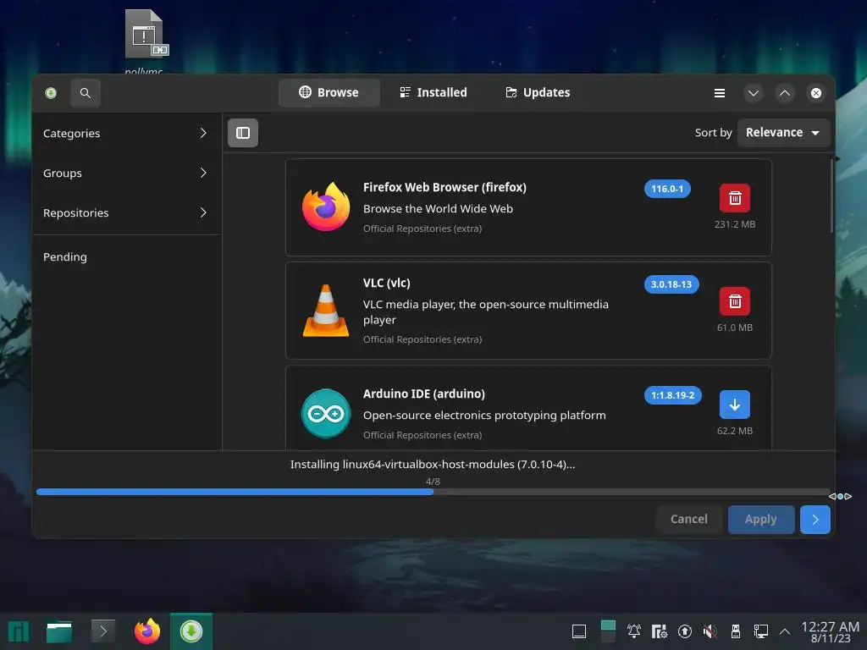This screenshot has height=650, width=867.
Task: Open the Pending section
Action: click(x=127, y=257)
